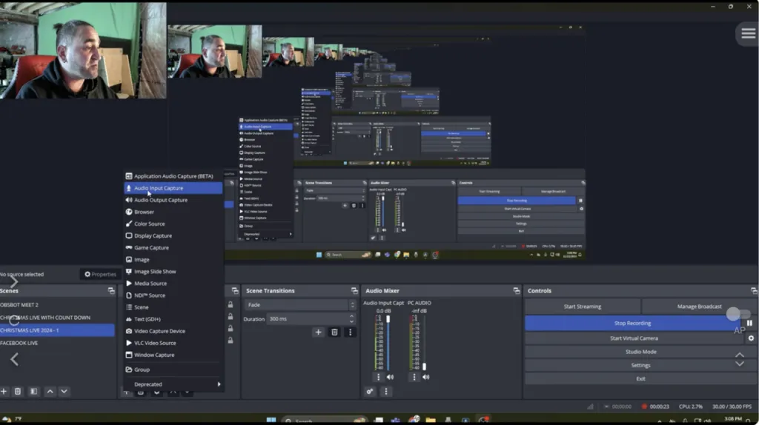This screenshot has height=425, width=759.
Task: Open transition properties three-dot menu
Action: point(350,332)
